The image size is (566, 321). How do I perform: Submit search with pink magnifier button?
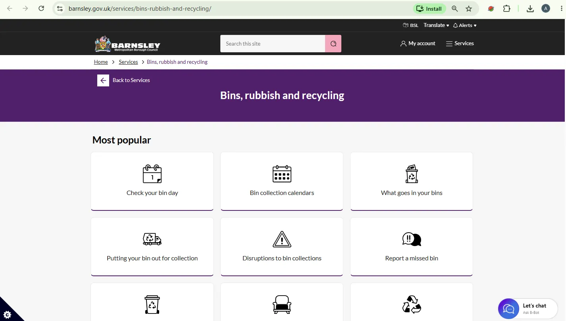tap(333, 44)
